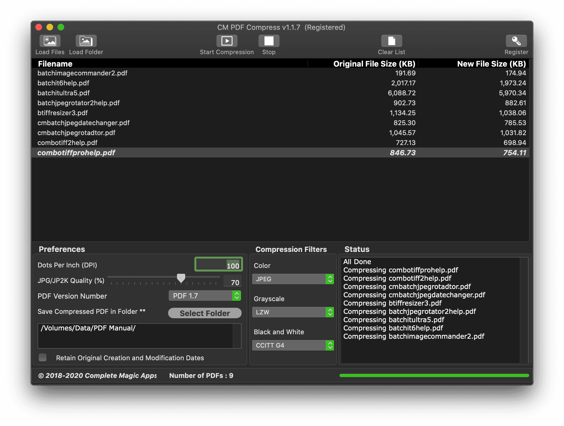Viewport: 564px width, 426px height.
Task: Click the Clear List document icon
Action: (x=391, y=41)
